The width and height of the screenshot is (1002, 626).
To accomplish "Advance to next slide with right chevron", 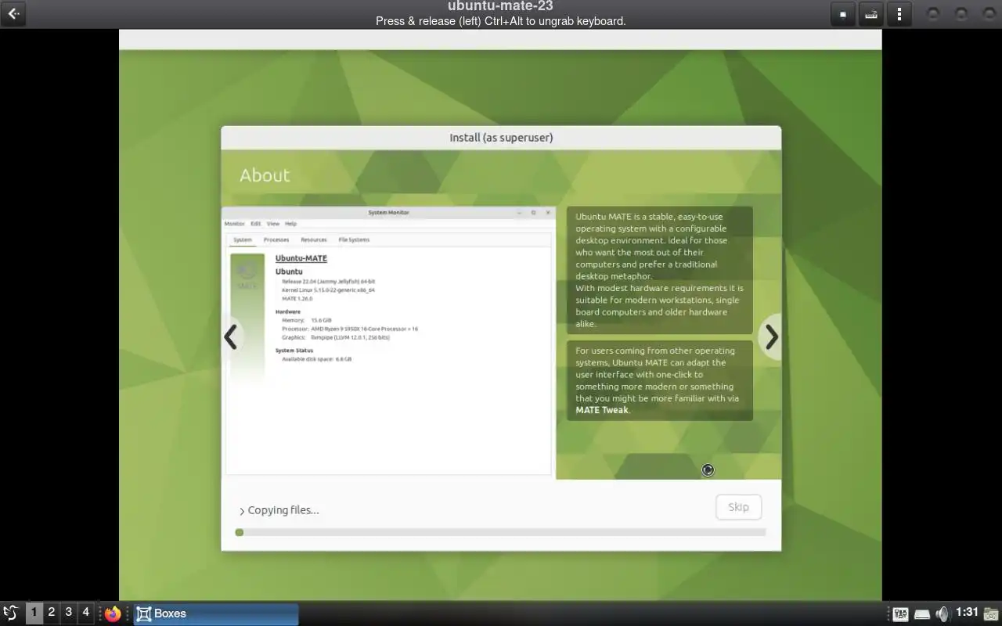I will pos(771,337).
